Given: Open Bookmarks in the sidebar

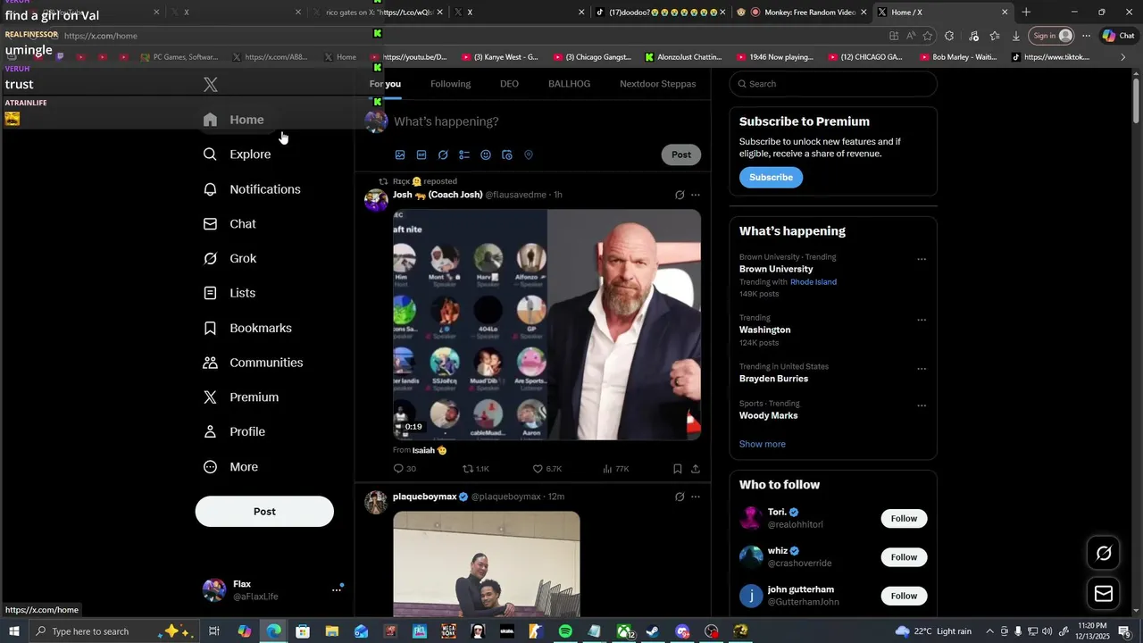Looking at the screenshot, I should (x=248, y=328).
